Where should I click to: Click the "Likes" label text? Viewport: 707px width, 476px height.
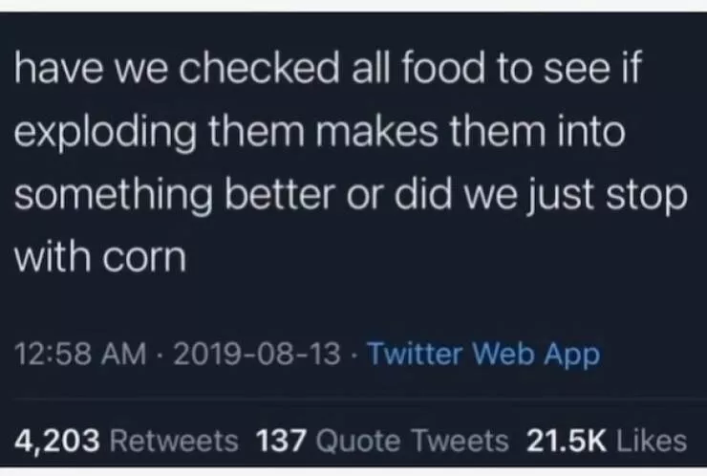click(652, 440)
